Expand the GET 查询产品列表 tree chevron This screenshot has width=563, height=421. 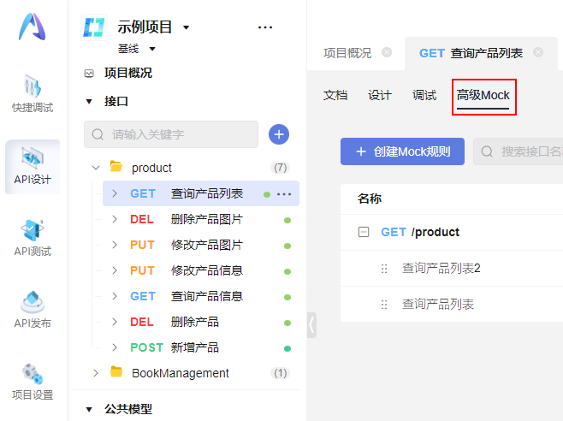point(115,193)
